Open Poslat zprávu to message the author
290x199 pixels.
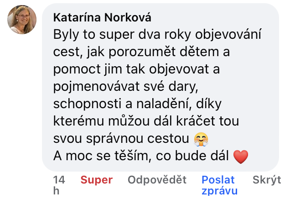tap(219, 185)
